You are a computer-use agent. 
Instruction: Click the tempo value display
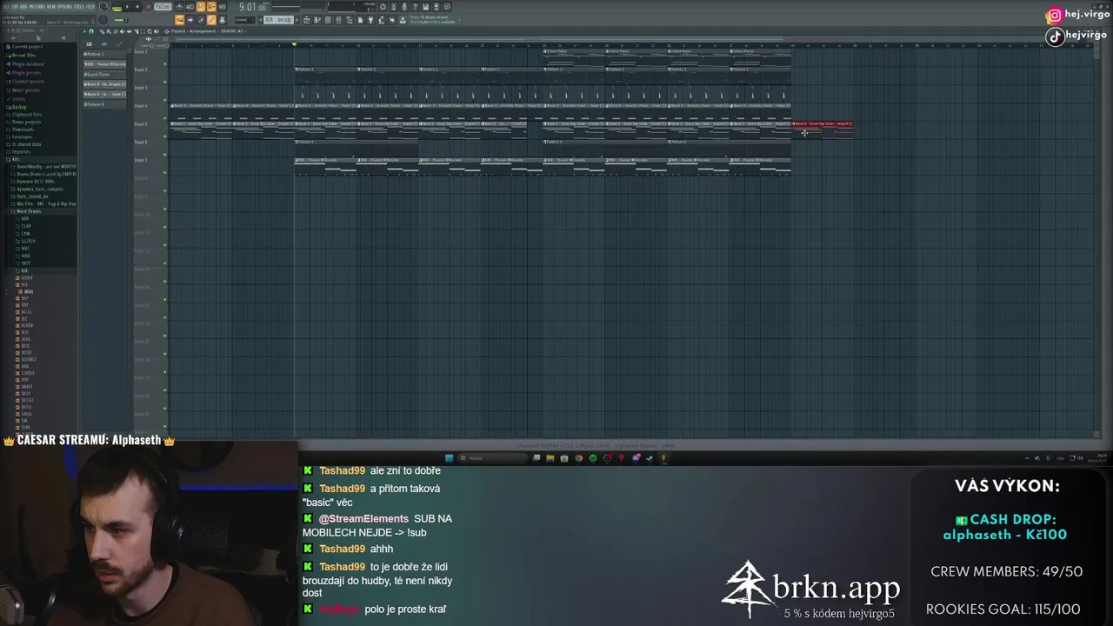pos(163,6)
